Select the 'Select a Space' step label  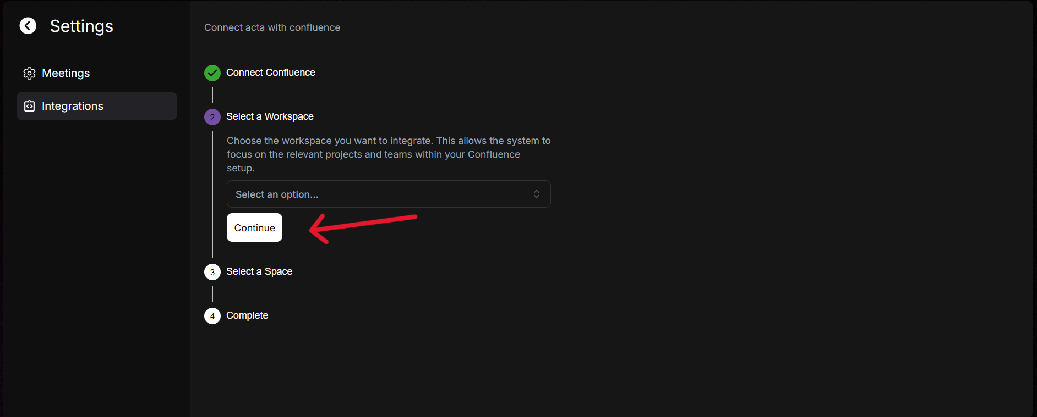pos(259,271)
